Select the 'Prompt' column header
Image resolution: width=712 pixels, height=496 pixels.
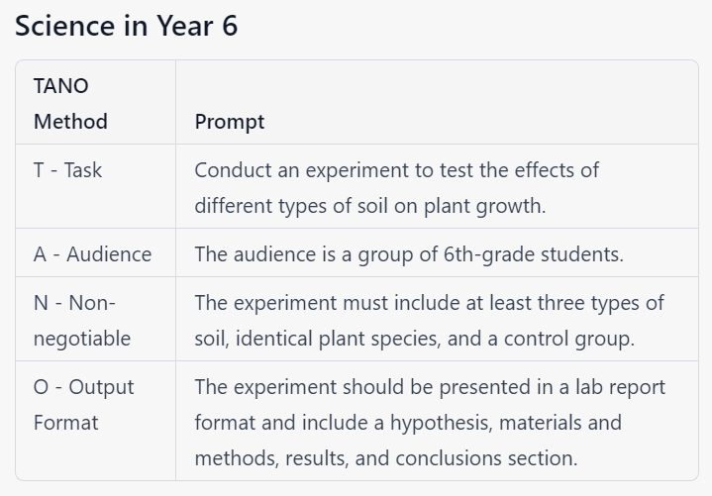230,122
